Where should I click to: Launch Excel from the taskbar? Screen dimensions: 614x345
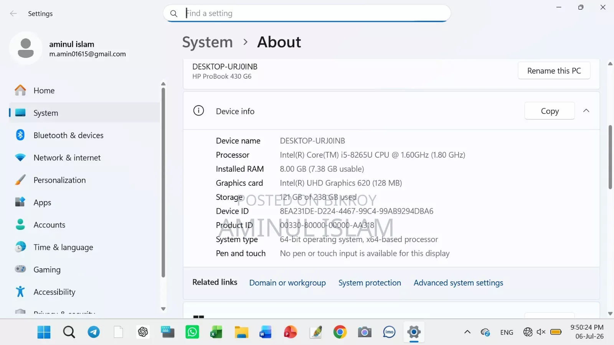(x=216, y=332)
